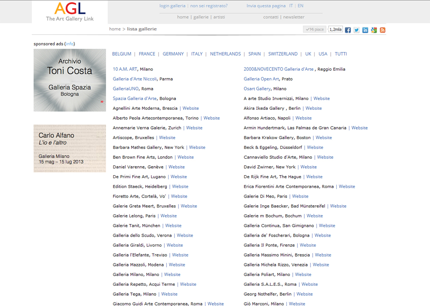The image size is (430, 306).
Task: Filter galleries by GERMANY
Action: coord(173,54)
